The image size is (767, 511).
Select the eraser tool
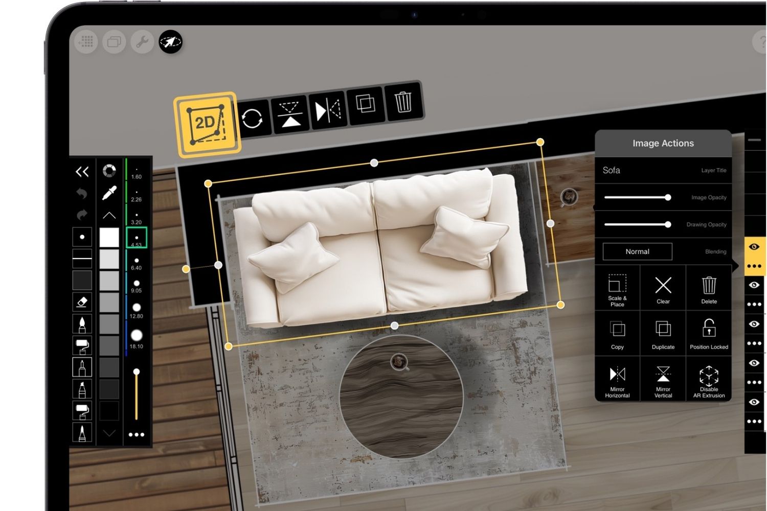pyautogui.click(x=82, y=302)
